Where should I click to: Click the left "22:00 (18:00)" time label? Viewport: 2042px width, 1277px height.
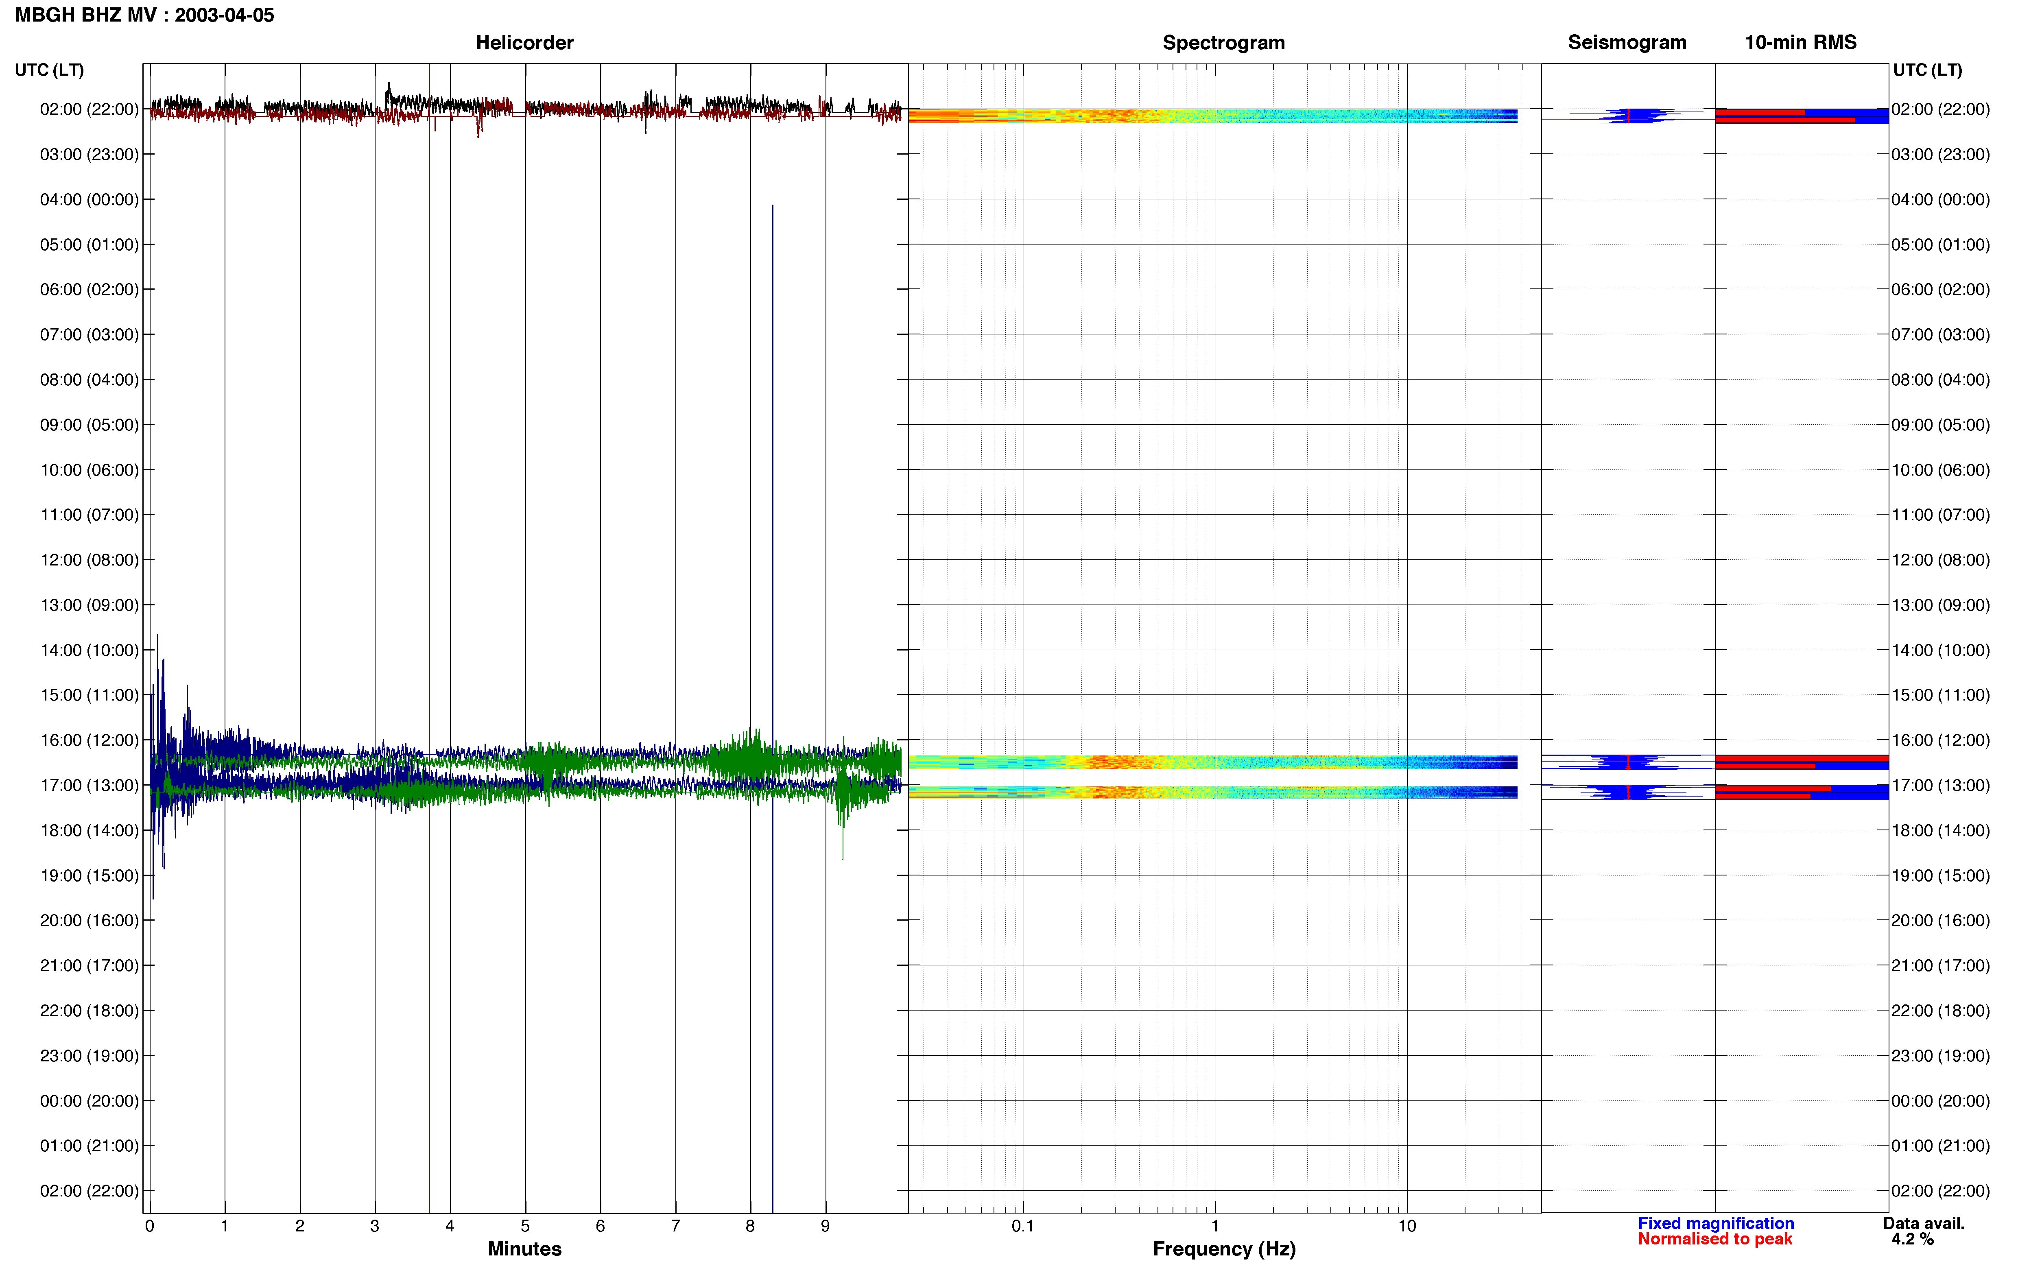pyautogui.click(x=89, y=1010)
